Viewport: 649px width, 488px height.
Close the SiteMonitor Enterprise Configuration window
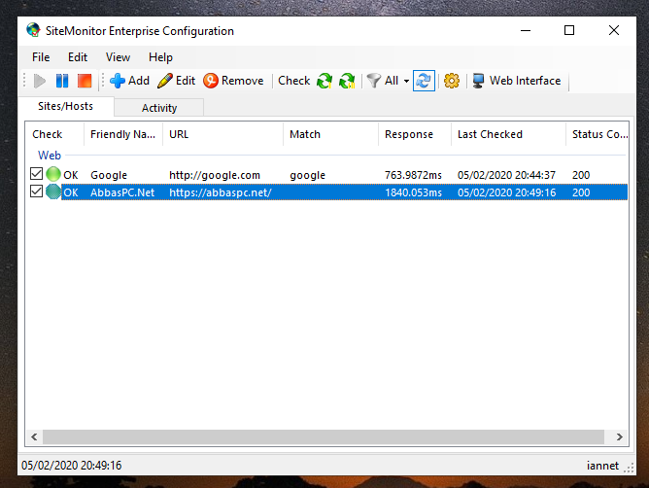coord(614,30)
